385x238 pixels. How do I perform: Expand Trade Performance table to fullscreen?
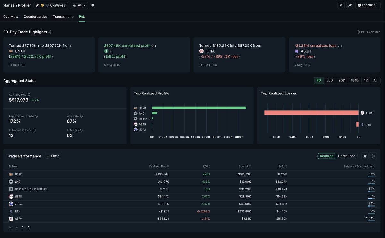[373, 156]
